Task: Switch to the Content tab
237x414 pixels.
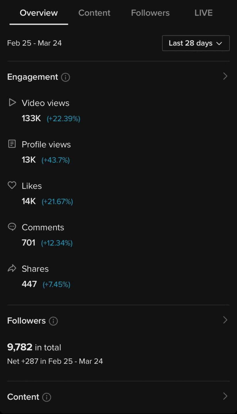Action: click(x=94, y=13)
